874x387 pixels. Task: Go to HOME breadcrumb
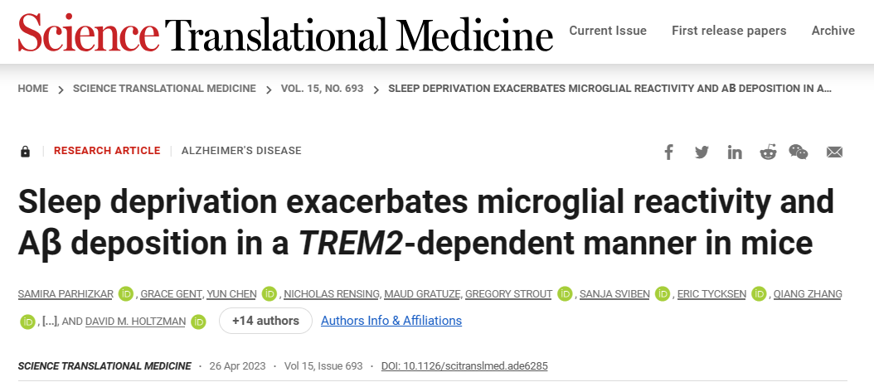(x=33, y=89)
